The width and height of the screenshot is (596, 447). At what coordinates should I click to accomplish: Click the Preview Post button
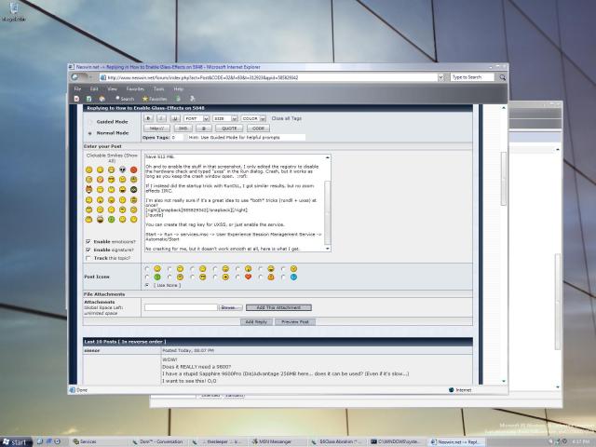(x=295, y=322)
